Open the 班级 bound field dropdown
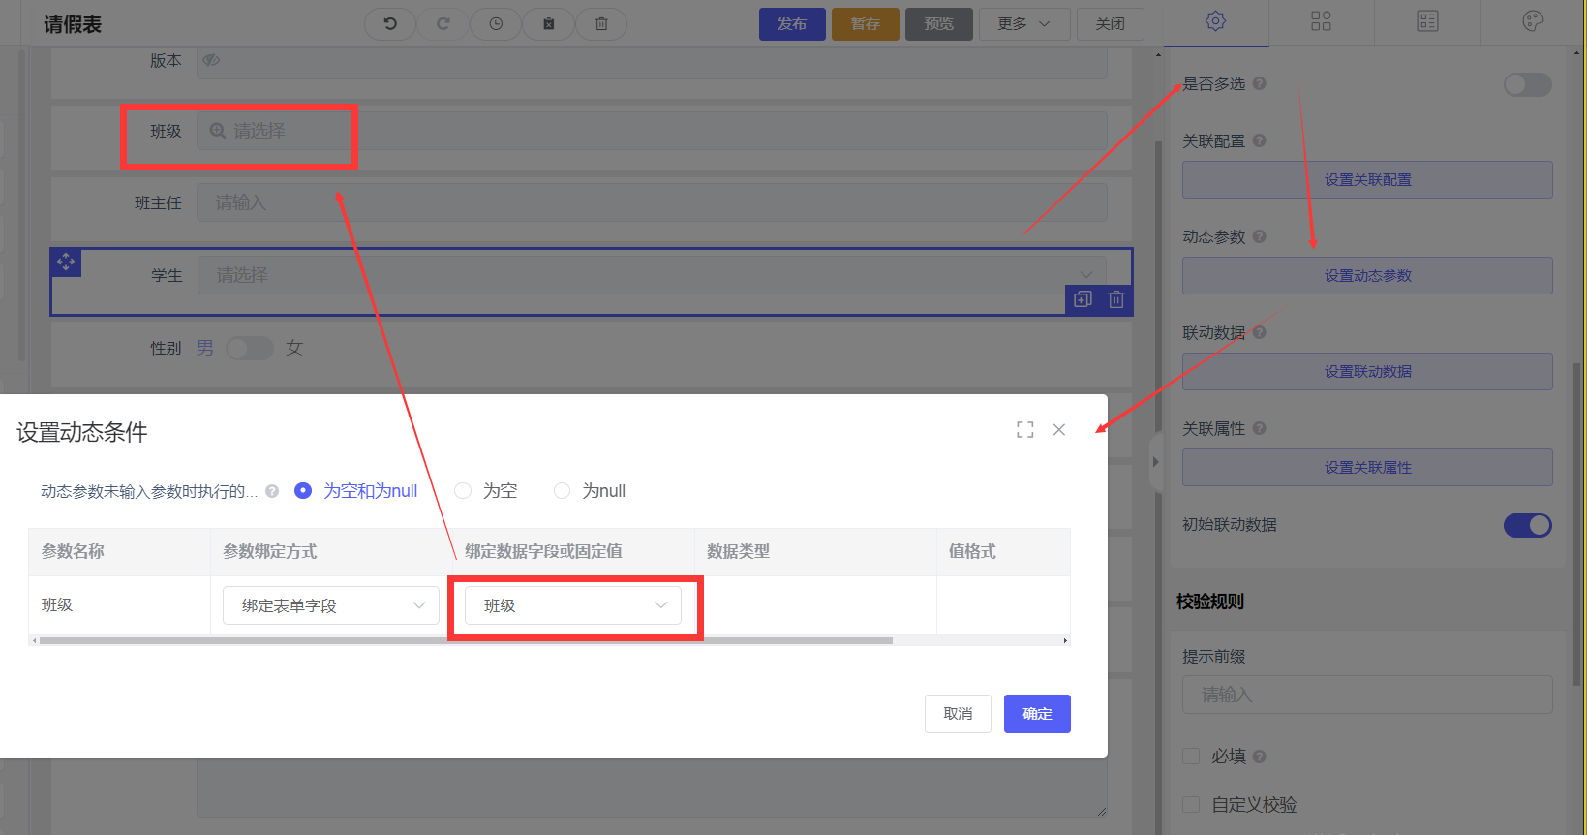The height and width of the screenshot is (835, 1587). coord(573,605)
